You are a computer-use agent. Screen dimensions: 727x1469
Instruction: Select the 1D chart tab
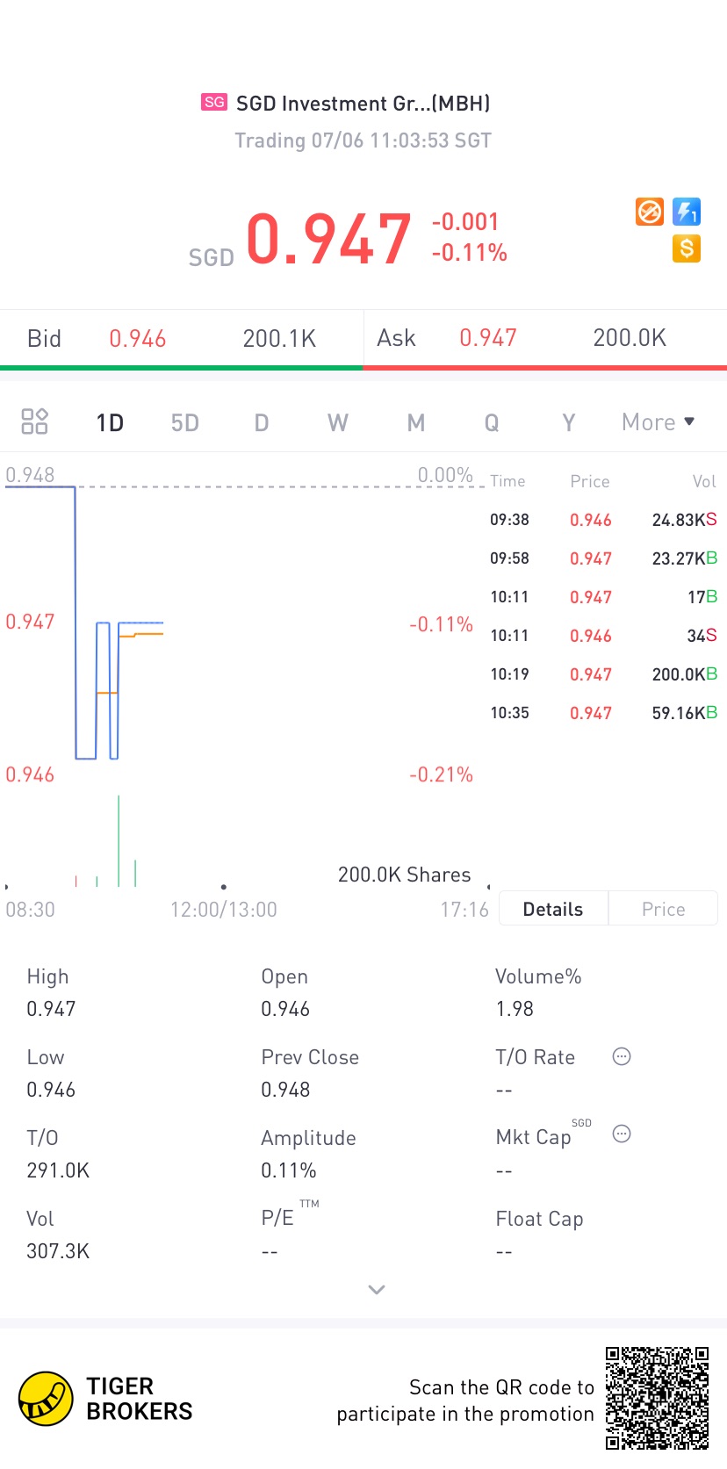click(110, 423)
